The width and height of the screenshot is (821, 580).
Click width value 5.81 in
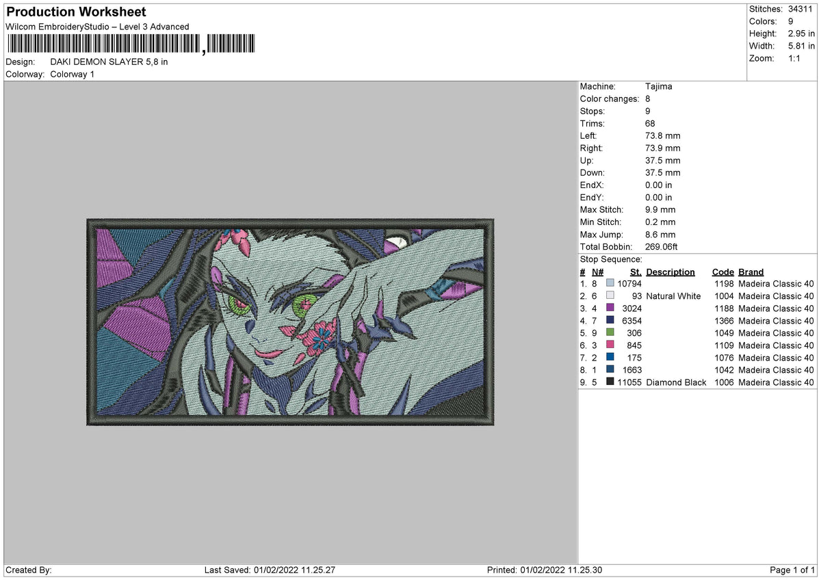click(801, 46)
